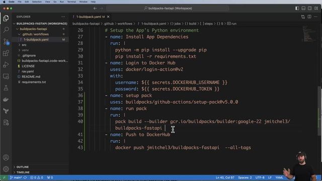Click build breadcrumb segment
Viewport: 322px width, 181px height.
coord(191,24)
